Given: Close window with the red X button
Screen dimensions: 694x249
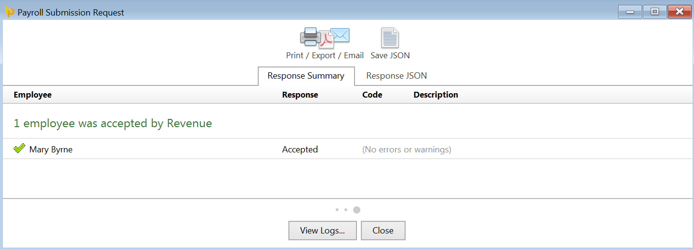Looking at the screenshot, I should (679, 12).
